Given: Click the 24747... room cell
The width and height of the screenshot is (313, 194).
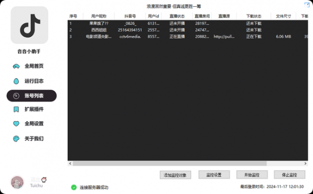Looking at the screenshot, I should [x=202, y=30].
